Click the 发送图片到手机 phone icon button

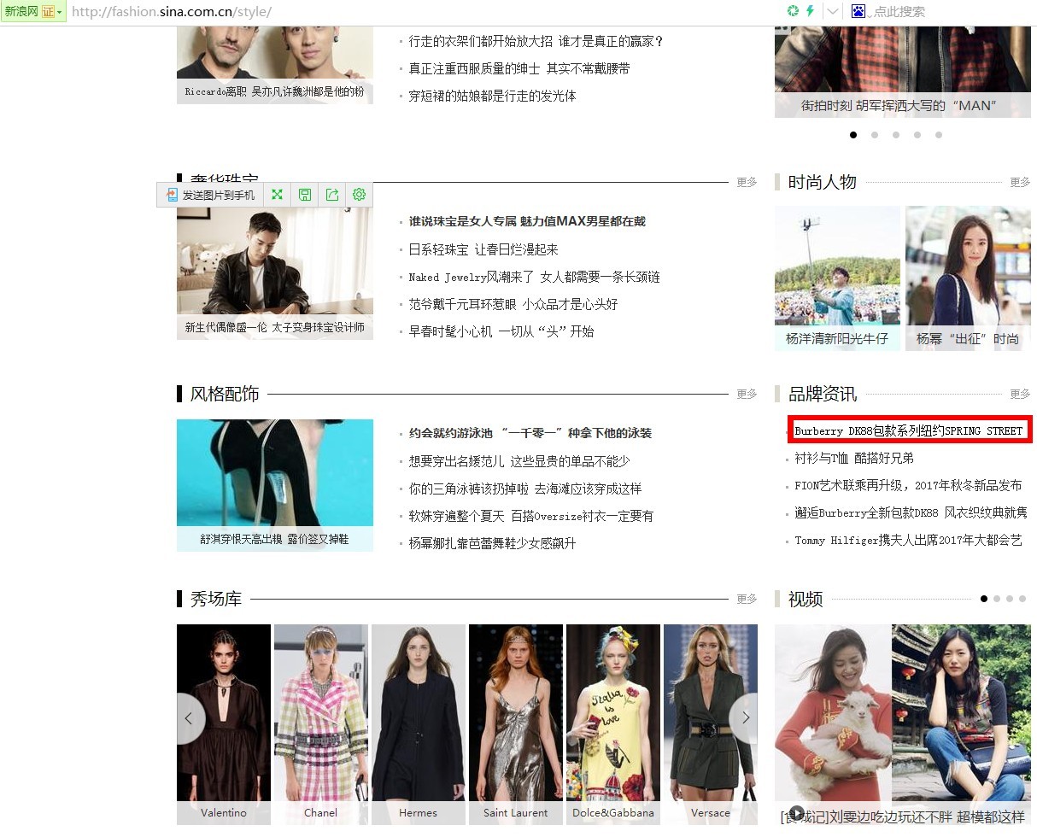pyautogui.click(x=210, y=195)
